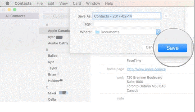Click the FaceTime field label

pyautogui.click(x=134, y=61)
